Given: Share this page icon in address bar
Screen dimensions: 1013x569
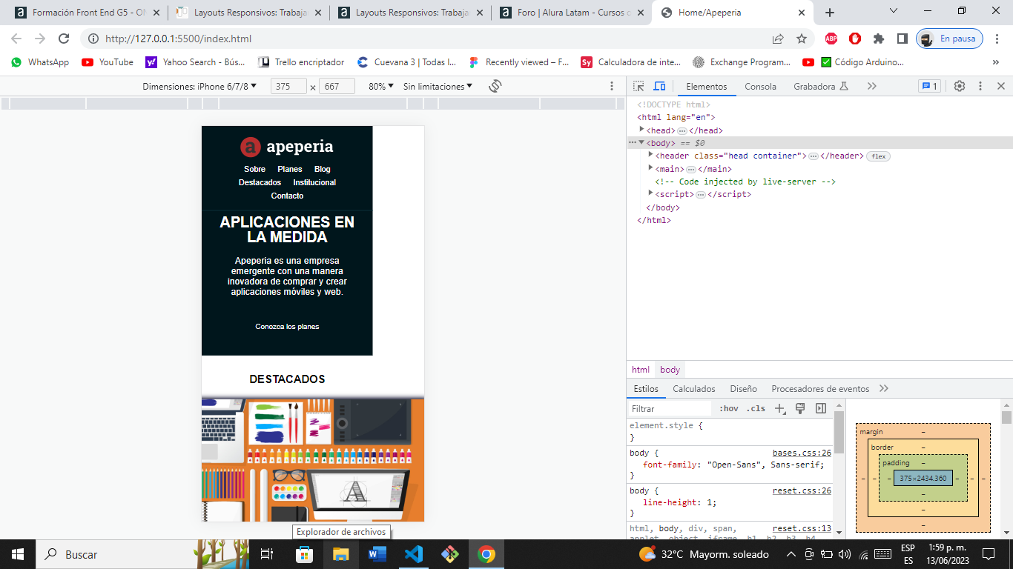Looking at the screenshot, I should [778, 39].
